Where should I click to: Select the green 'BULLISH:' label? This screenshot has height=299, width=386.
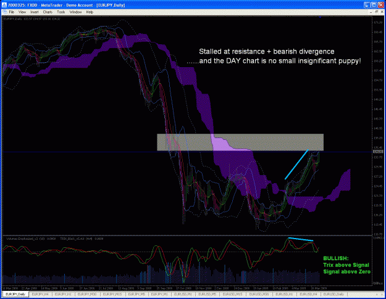[336, 258]
